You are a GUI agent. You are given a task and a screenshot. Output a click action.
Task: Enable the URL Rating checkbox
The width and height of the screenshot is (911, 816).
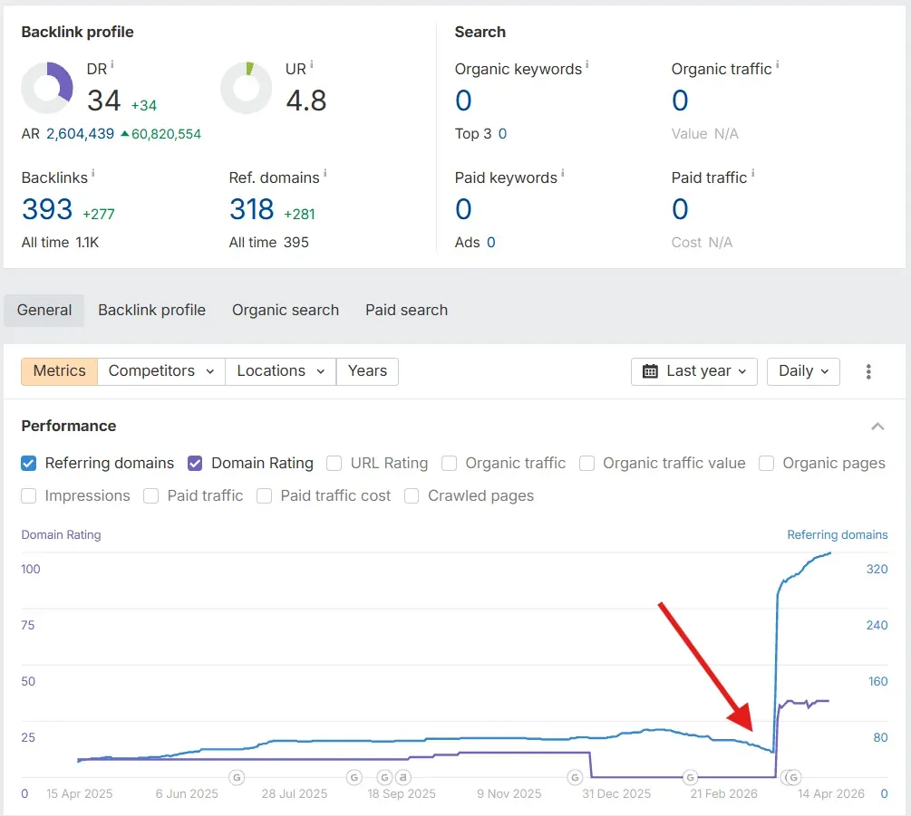click(334, 464)
